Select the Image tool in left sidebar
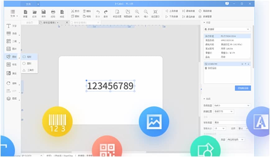Image resolution: width=270 pixels, height=157 pixels. pyautogui.click(x=11, y=49)
